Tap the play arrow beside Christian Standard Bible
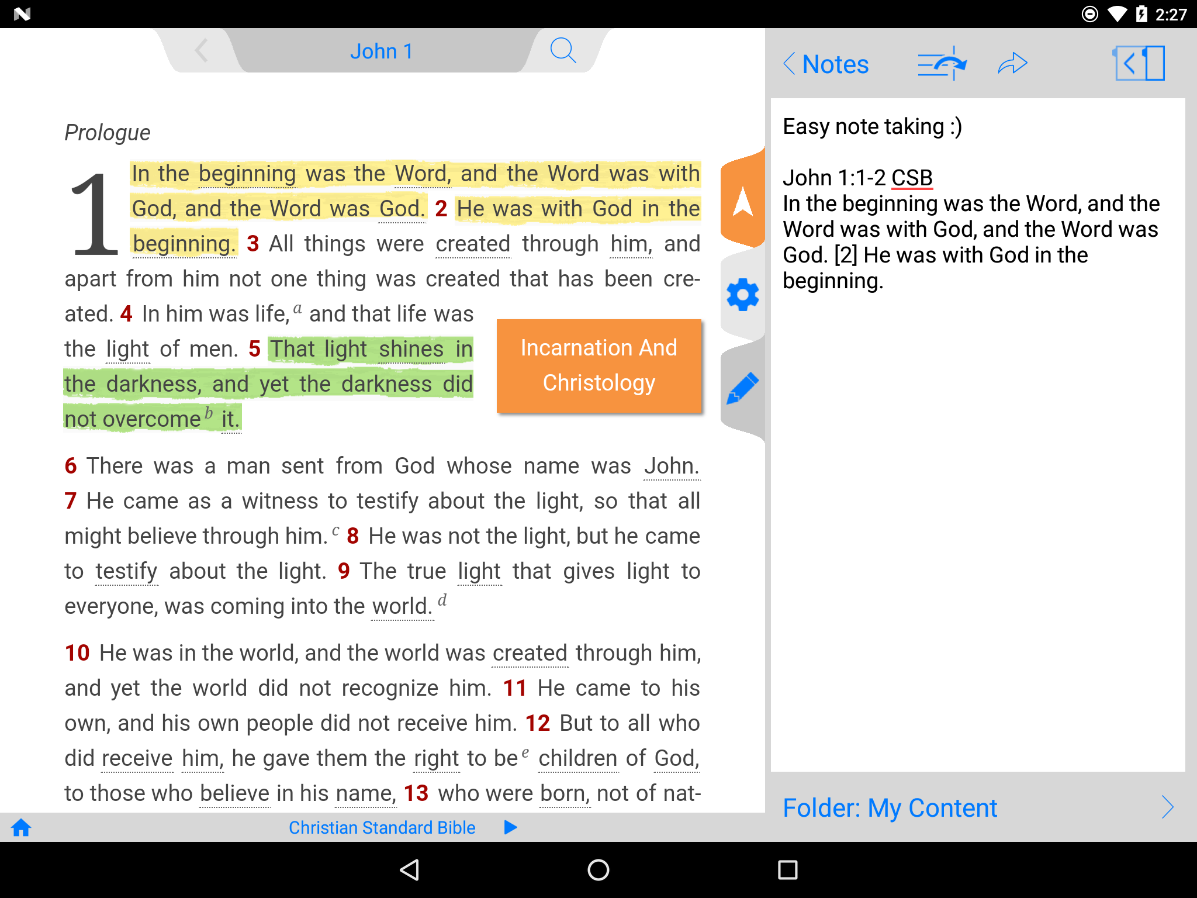The width and height of the screenshot is (1197, 898). click(510, 827)
